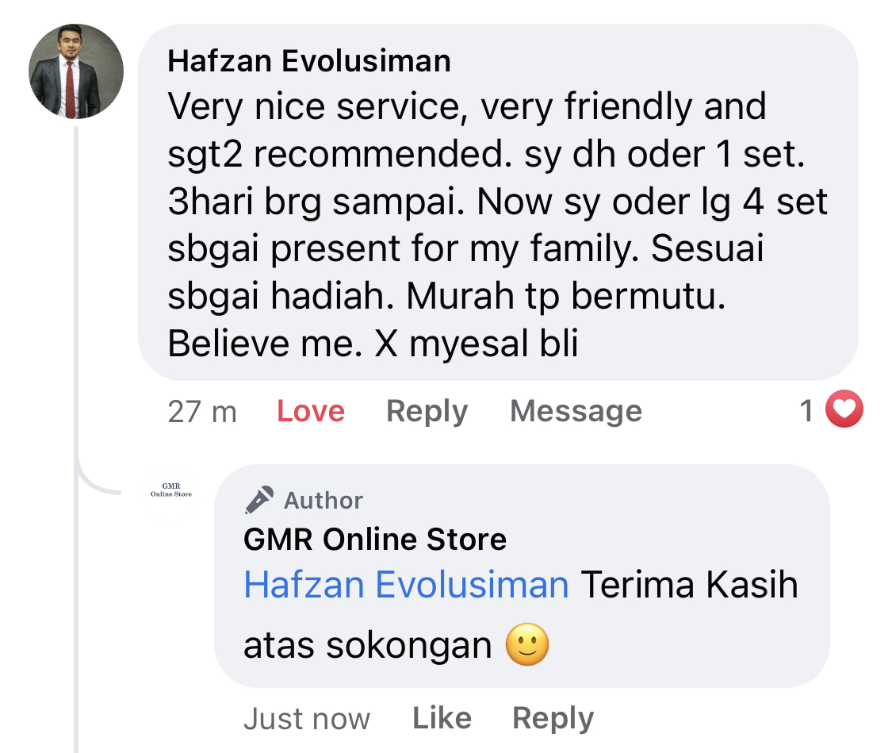View the reaction count '1'
The image size is (892, 753).
(806, 411)
